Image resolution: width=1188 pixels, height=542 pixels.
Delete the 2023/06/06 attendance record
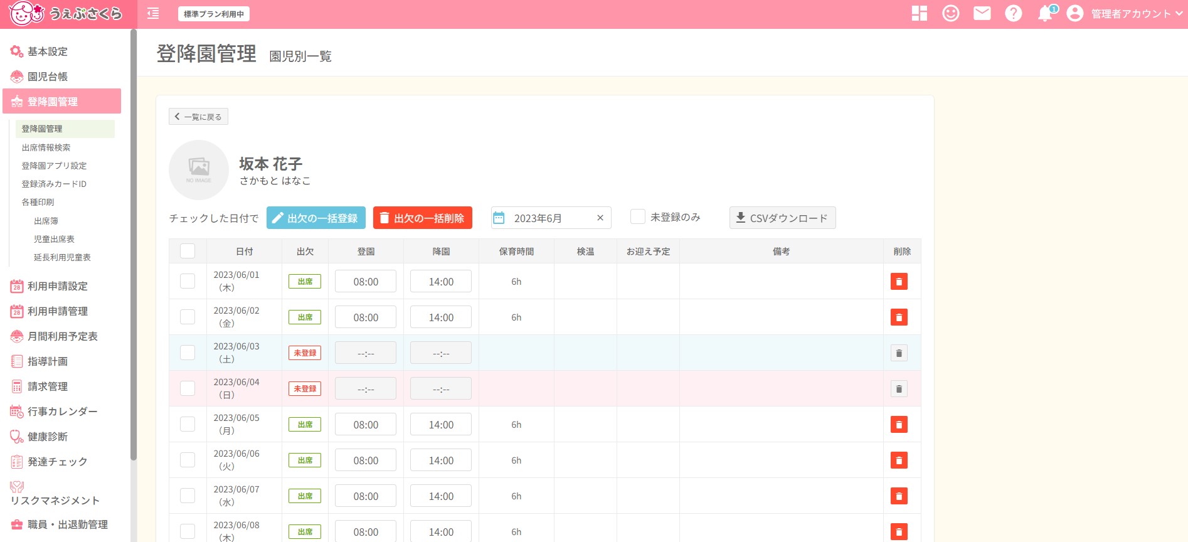tap(899, 460)
